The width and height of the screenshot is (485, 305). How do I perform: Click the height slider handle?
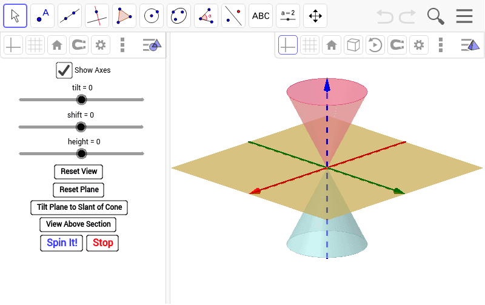pos(81,153)
